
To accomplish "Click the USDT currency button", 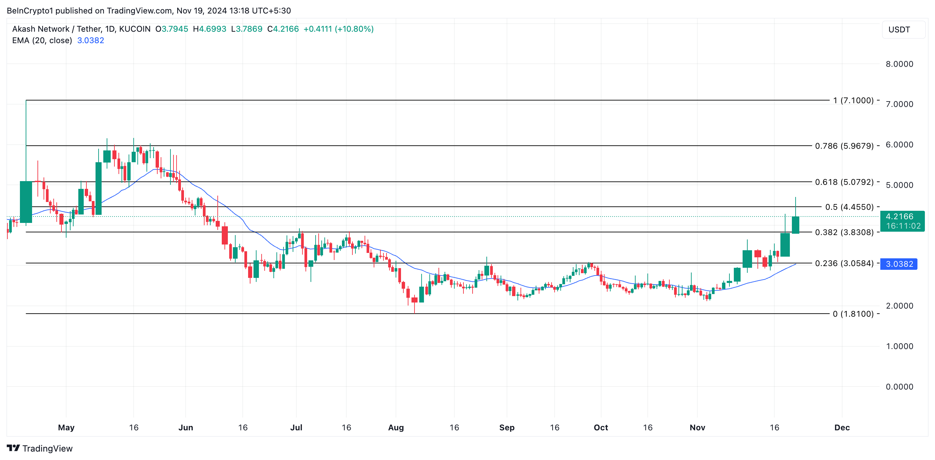I will 903,30.
